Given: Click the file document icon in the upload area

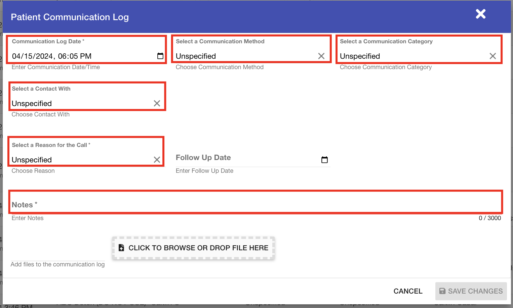Looking at the screenshot, I should [121, 248].
